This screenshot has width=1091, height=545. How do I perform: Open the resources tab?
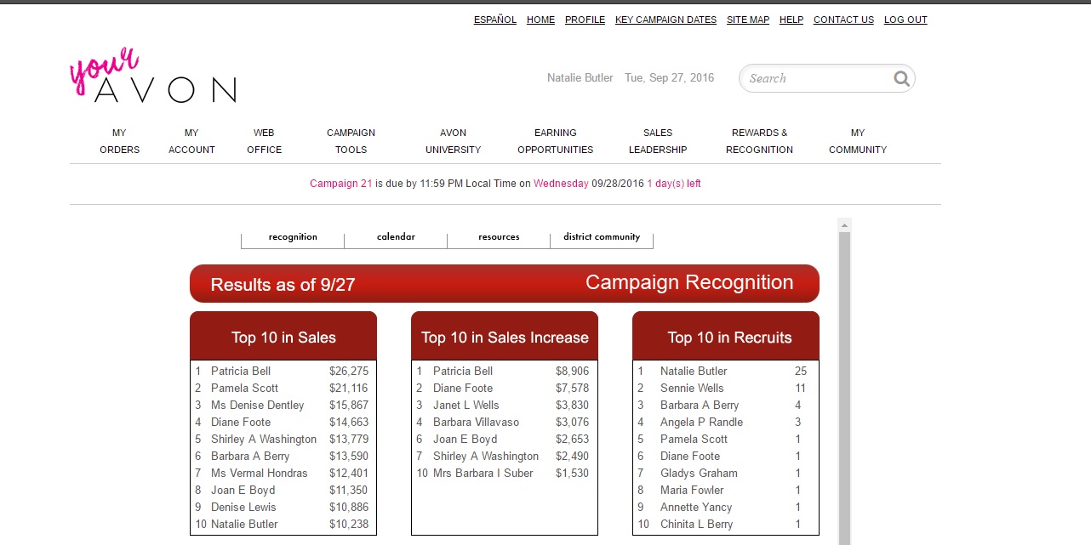pyautogui.click(x=499, y=237)
